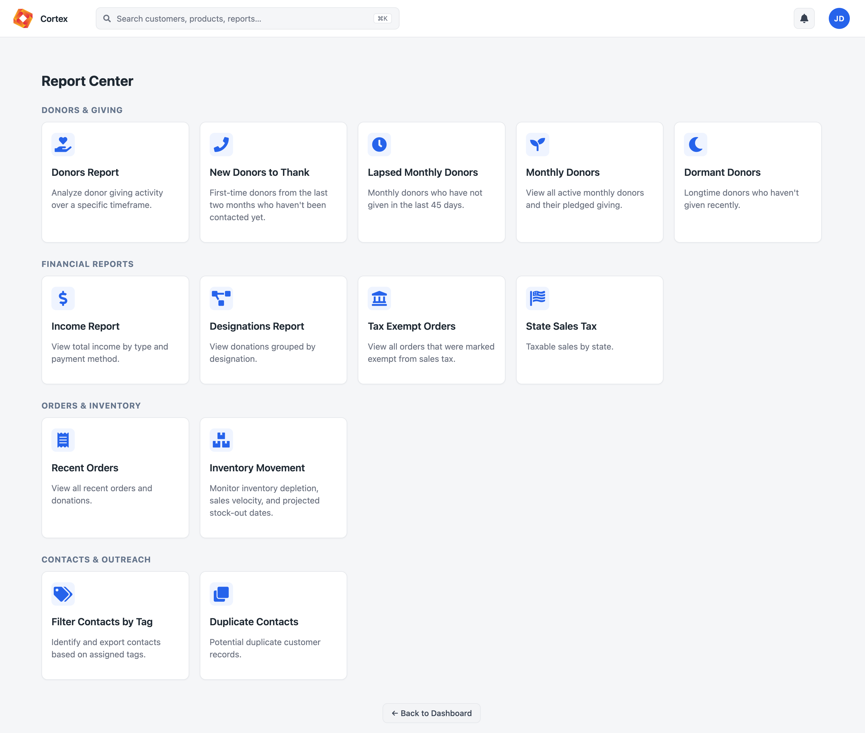Click 'Monthly donors who have not' description

(x=425, y=199)
